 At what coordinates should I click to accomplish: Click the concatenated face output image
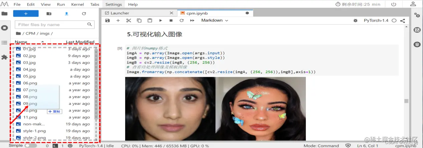(x=215, y=109)
